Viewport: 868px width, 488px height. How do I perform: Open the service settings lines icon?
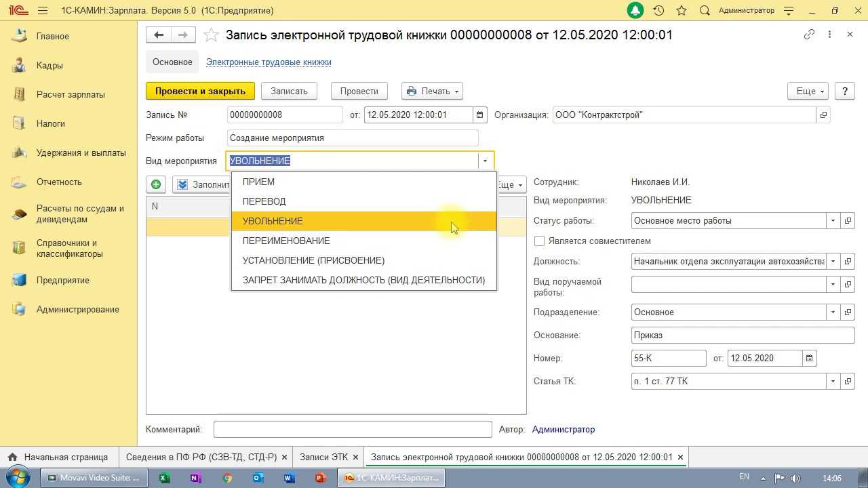coord(789,11)
